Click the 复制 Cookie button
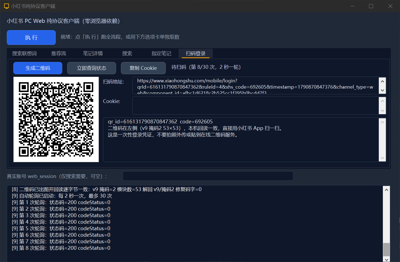 pyautogui.click(x=143, y=68)
